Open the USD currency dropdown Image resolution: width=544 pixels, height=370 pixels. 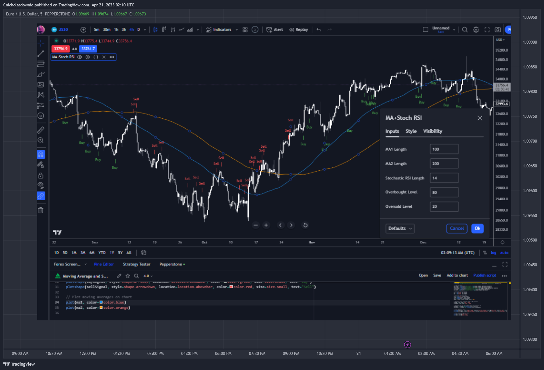click(x=500, y=40)
